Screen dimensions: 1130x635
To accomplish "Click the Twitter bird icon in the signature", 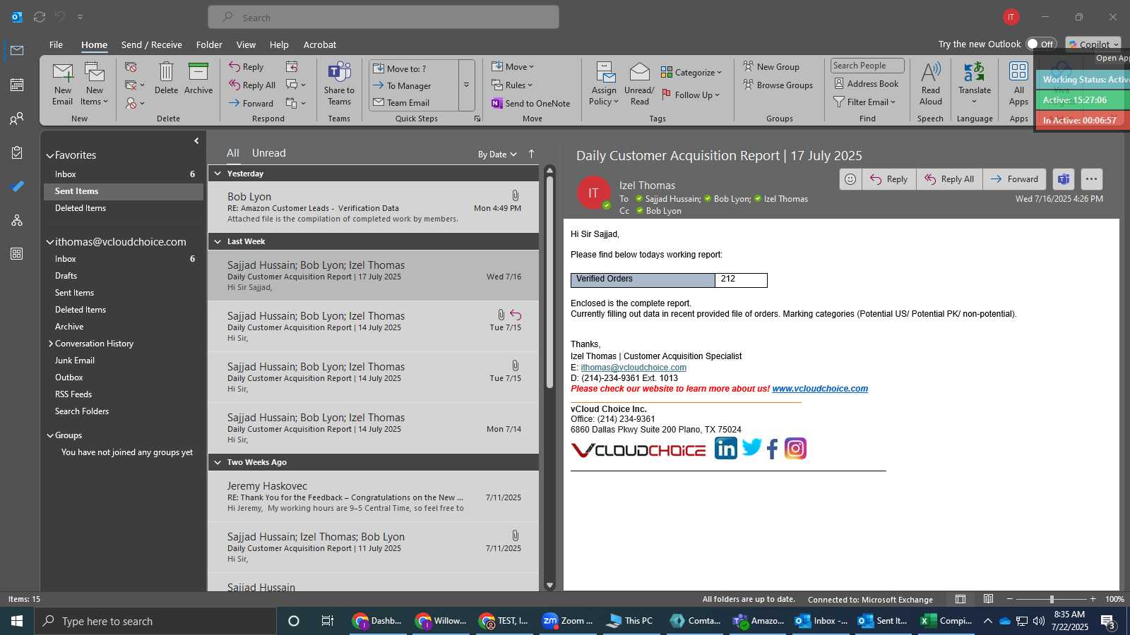I will coord(751,447).
